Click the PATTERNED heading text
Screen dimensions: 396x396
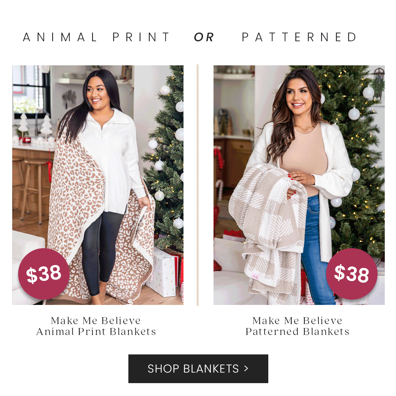tap(300, 37)
